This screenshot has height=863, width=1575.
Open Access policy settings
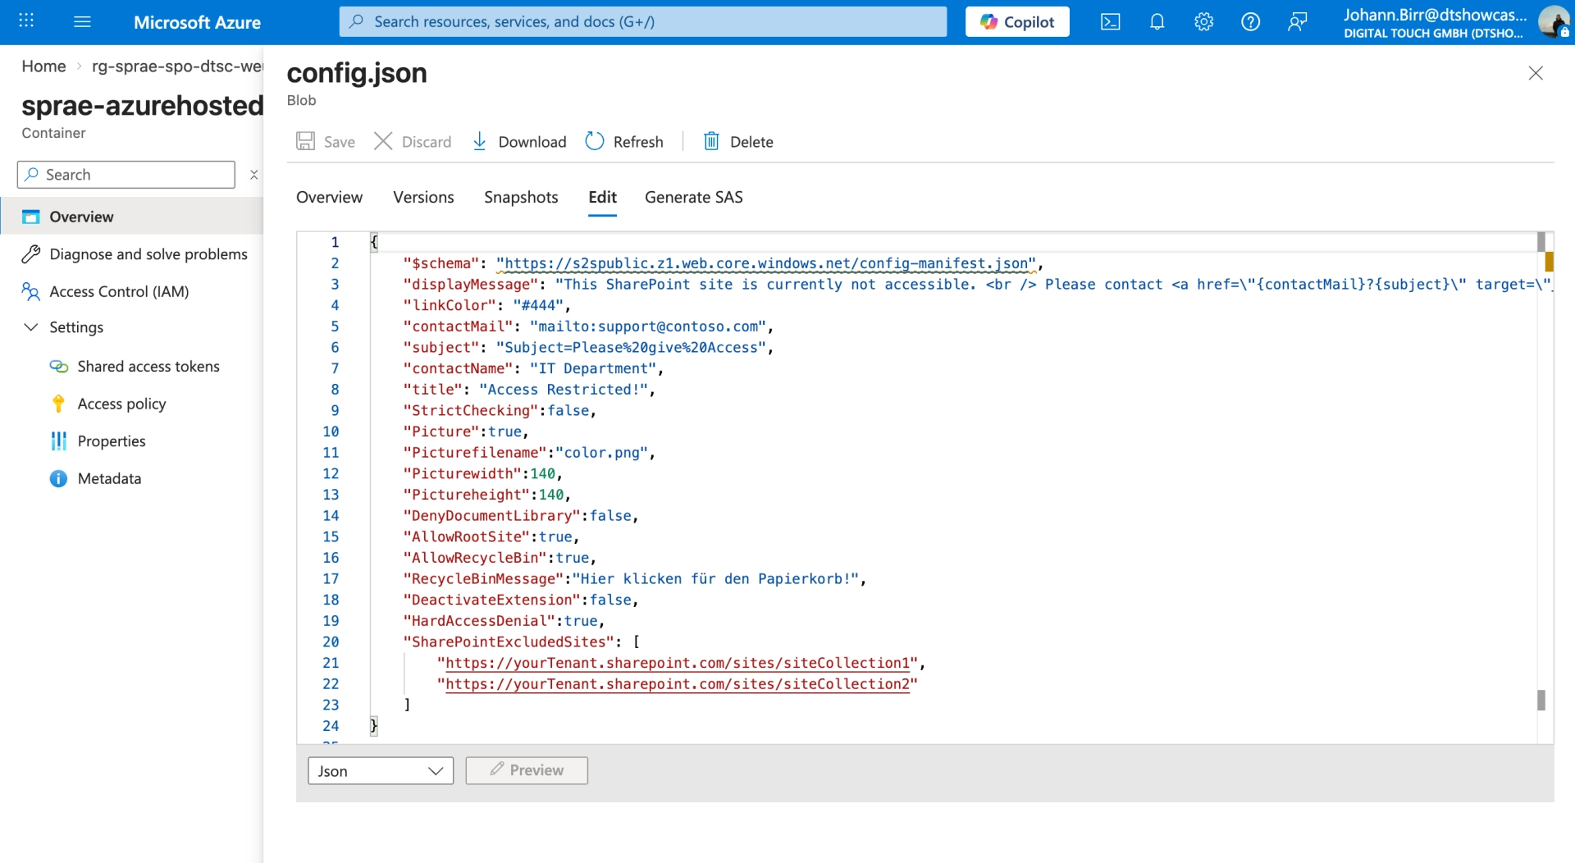(121, 404)
